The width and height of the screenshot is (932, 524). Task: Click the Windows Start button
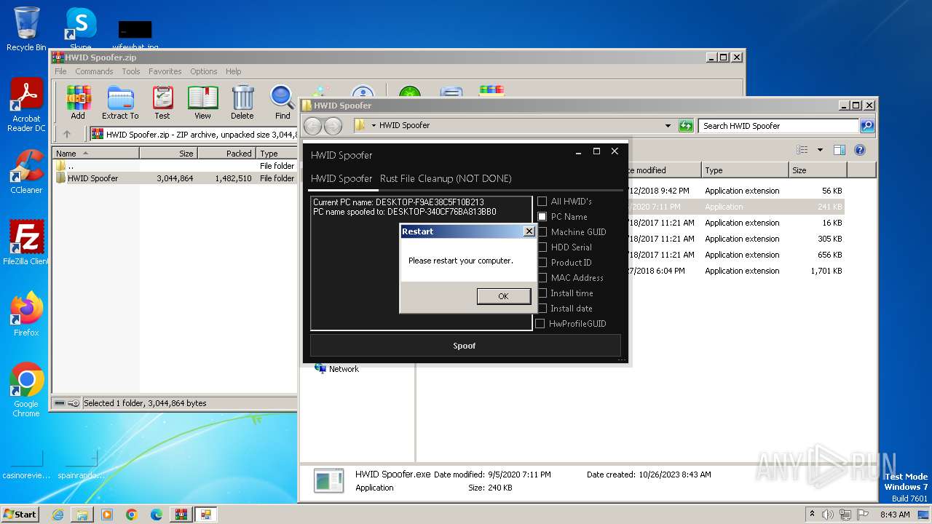click(20, 514)
